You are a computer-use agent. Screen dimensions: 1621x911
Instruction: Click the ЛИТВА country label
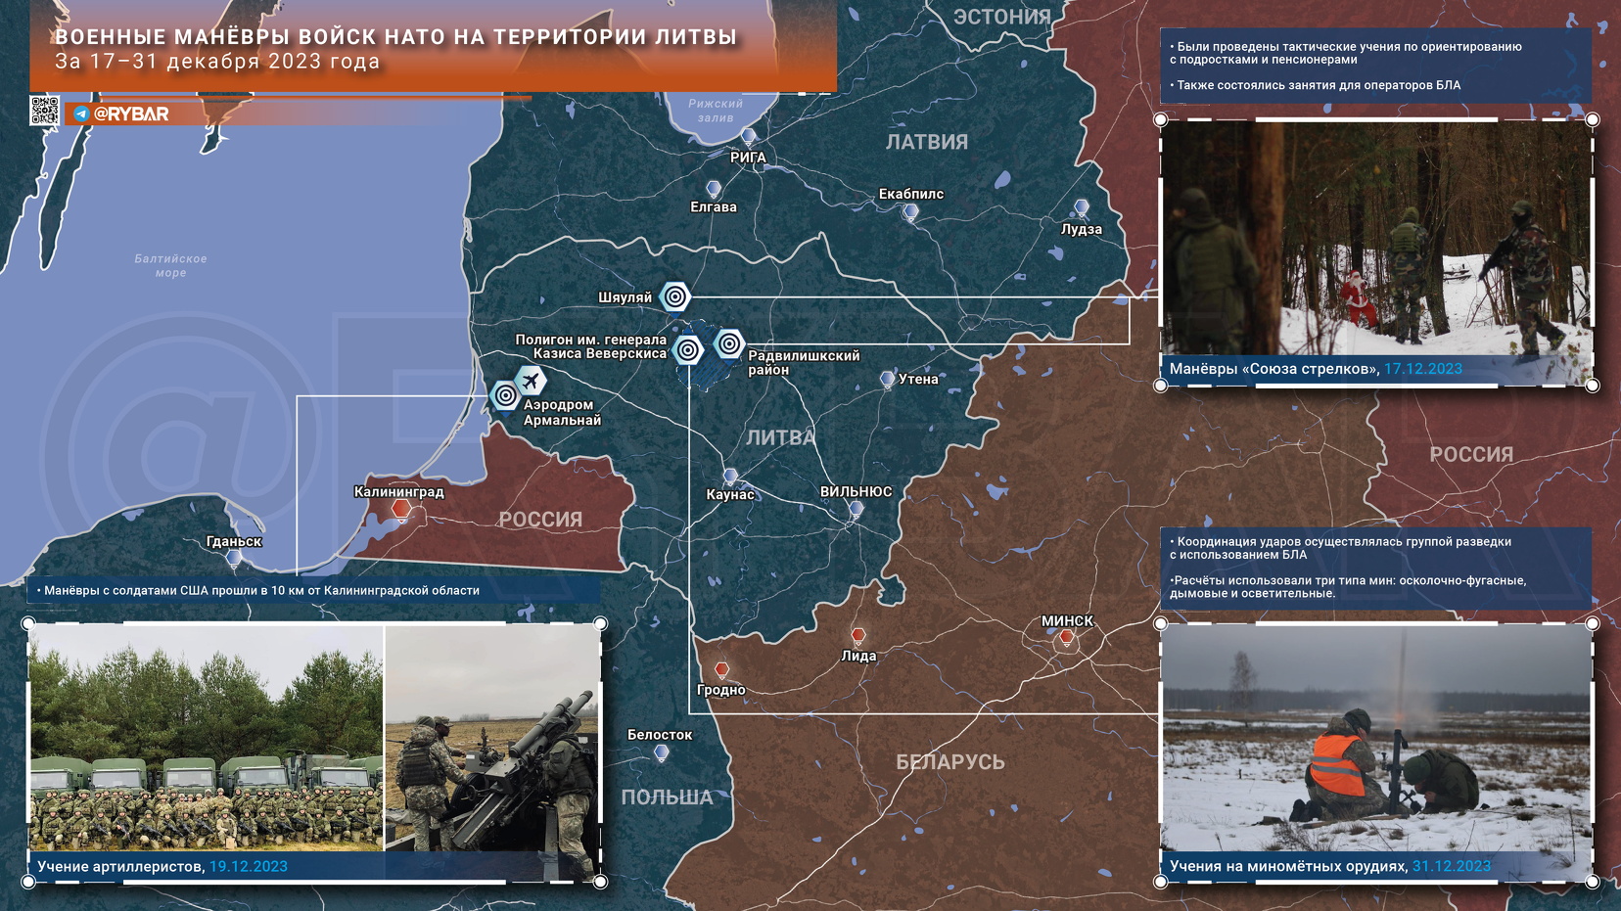[x=780, y=437]
